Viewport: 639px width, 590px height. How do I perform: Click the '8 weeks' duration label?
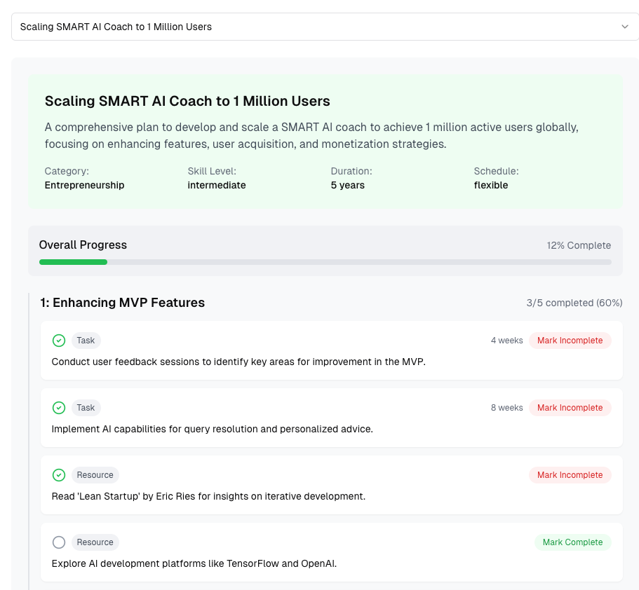(x=506, y=408)
